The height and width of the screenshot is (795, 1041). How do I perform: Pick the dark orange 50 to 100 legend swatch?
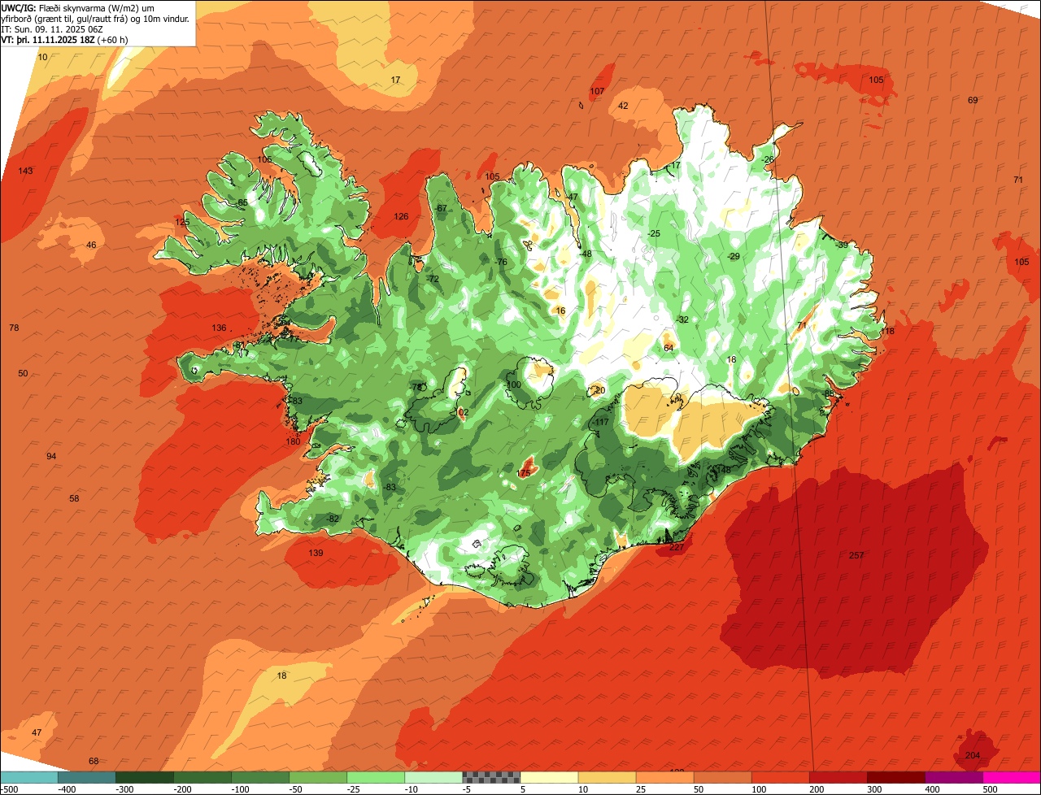(722, 777)
